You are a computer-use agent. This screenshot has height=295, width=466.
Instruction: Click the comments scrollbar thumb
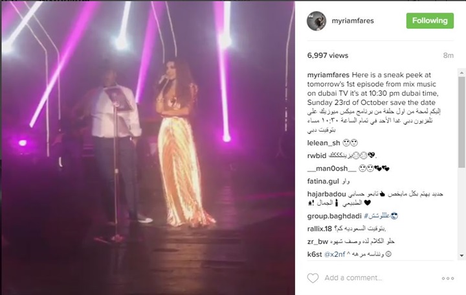pos(461,122)
